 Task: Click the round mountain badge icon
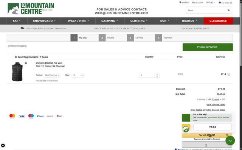[x=186, y=129]
